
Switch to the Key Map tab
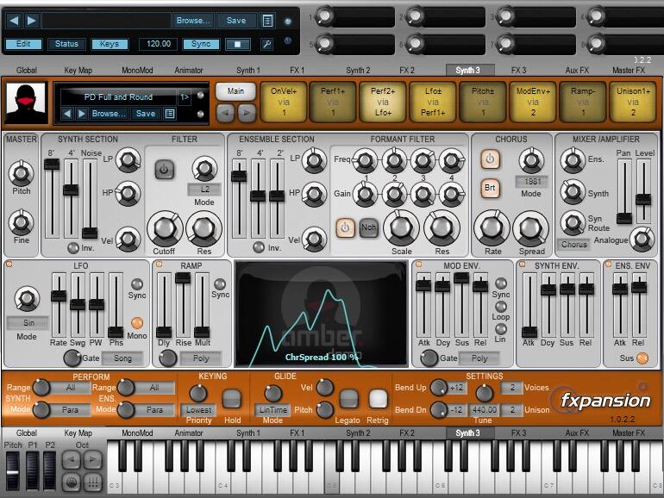pyautogui.click(x=78, y=71)
